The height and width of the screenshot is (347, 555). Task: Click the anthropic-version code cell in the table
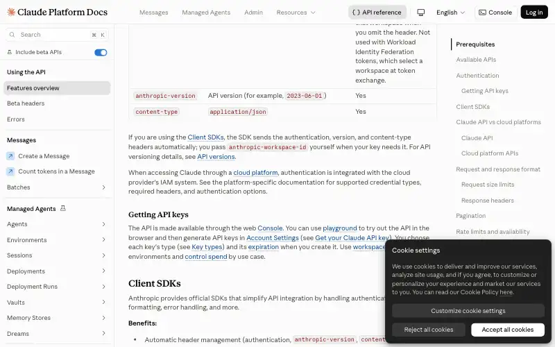click(x=165, y=96)
